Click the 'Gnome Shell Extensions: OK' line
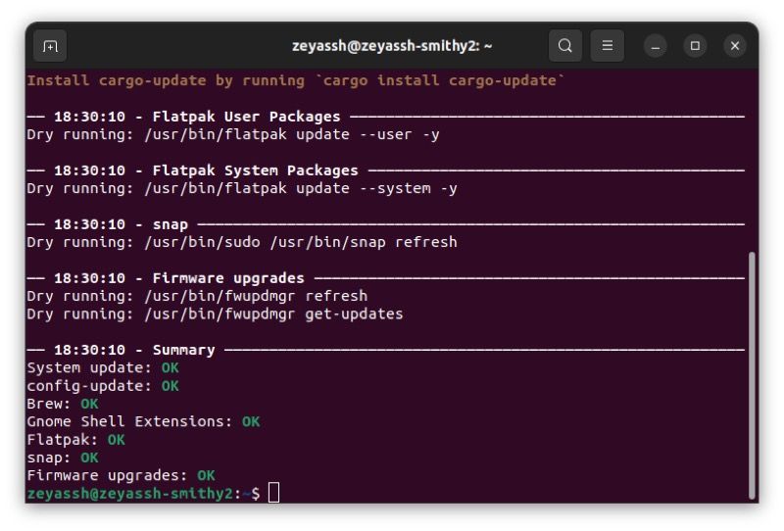 coord(143,421)
